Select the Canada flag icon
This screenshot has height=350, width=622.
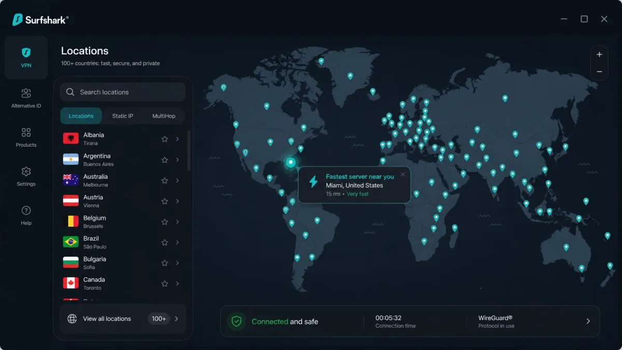(x=70, y=283)
